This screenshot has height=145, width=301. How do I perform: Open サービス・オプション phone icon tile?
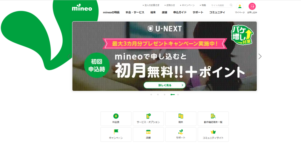148,119
